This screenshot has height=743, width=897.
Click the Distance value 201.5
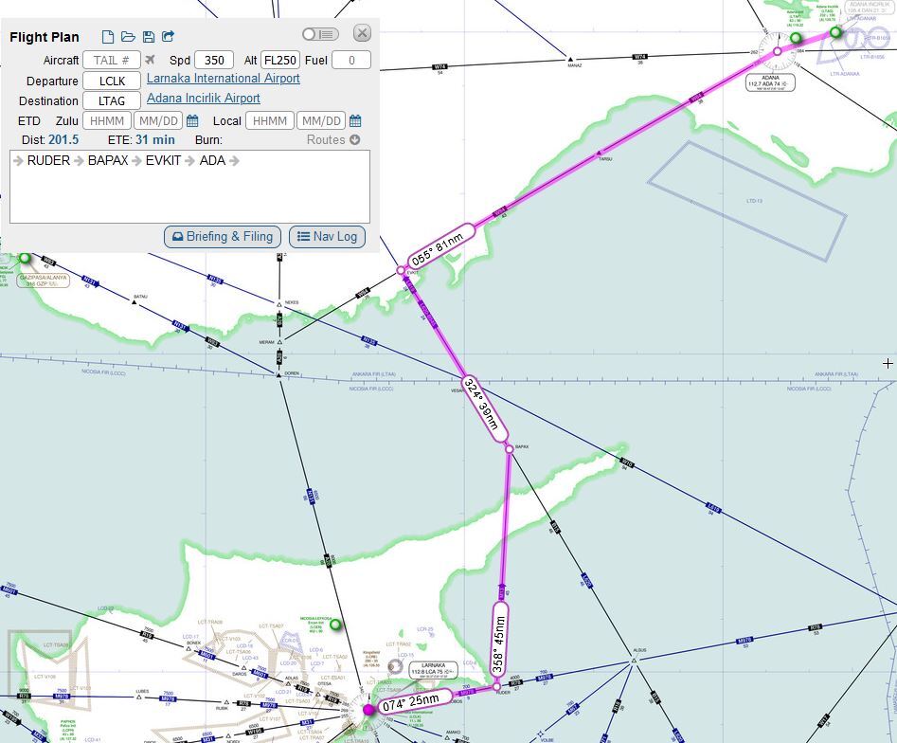63,139
